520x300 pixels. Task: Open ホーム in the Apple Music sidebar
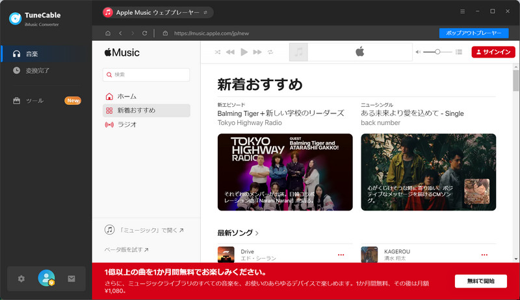coord(146,97)
